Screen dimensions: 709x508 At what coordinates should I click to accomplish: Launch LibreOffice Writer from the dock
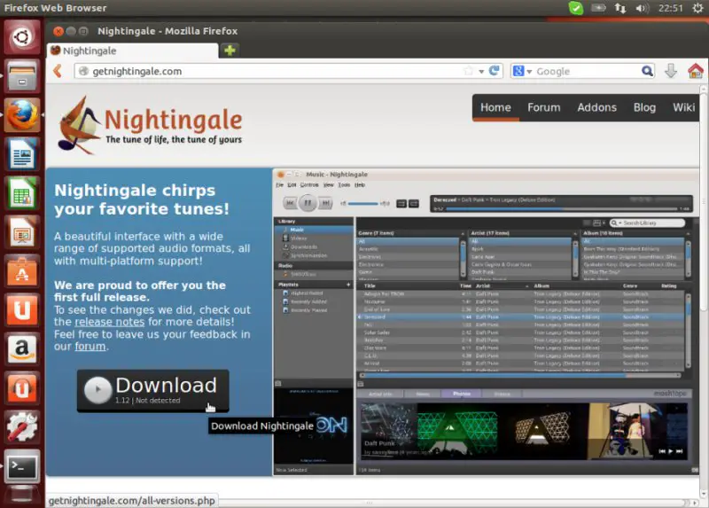21,153
